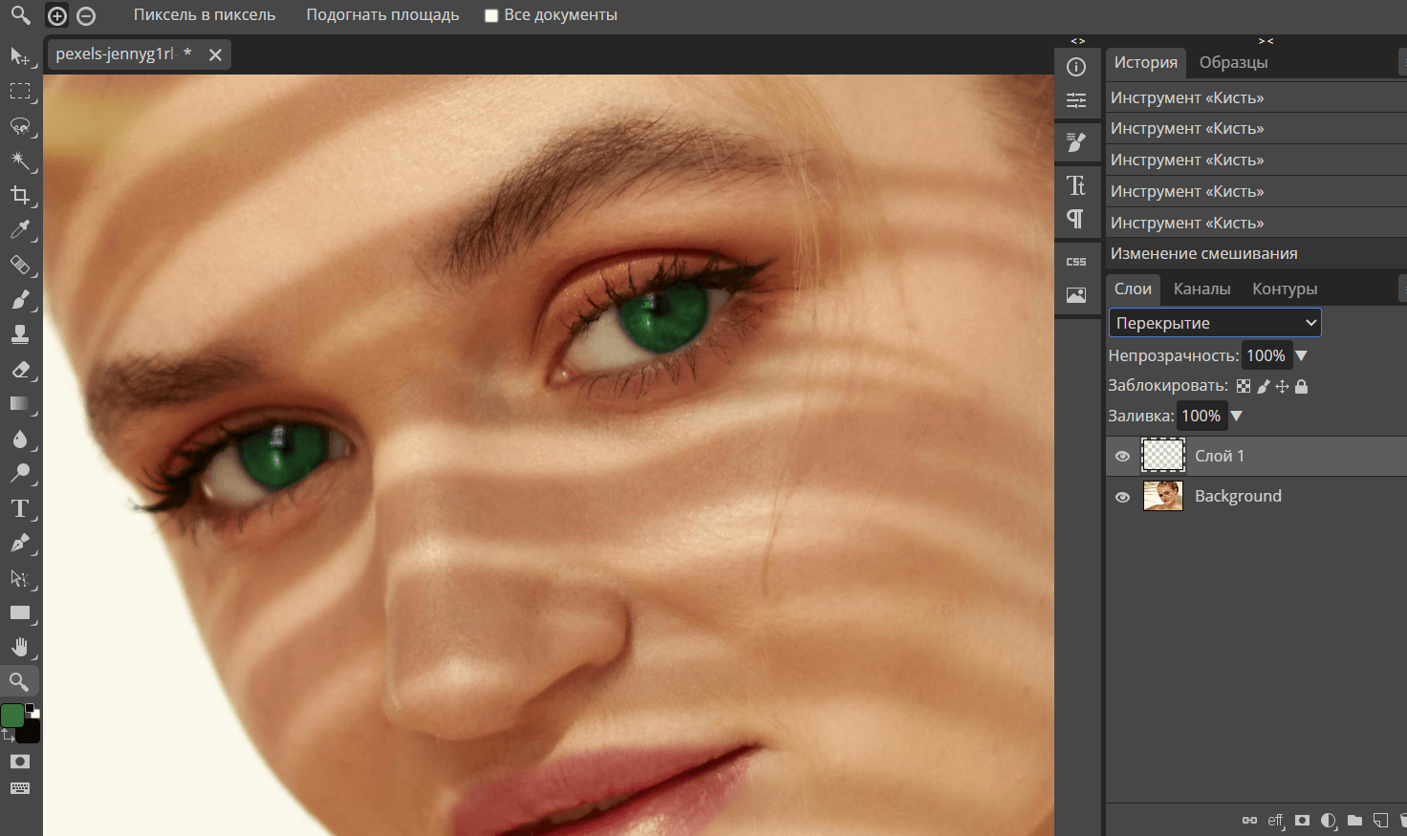1407x836 pixels.
Task: Select the Brush tool in toolbar
Action: pyautogui.click(x=20, y=300)
